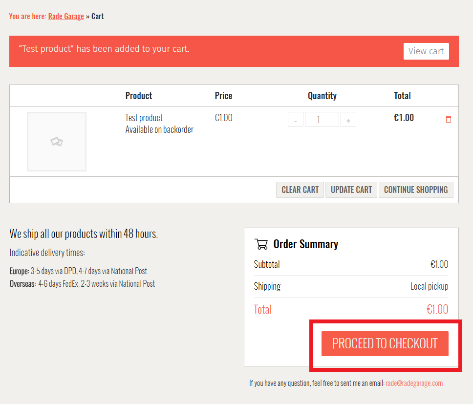
Task: Remove Test product using the trash icon
Action: click(x=448, y=119)
